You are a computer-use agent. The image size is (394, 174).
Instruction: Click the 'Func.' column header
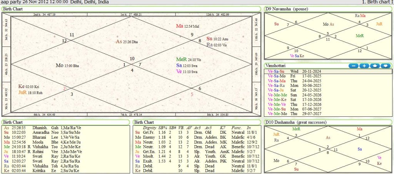click(x=237, y=128)
